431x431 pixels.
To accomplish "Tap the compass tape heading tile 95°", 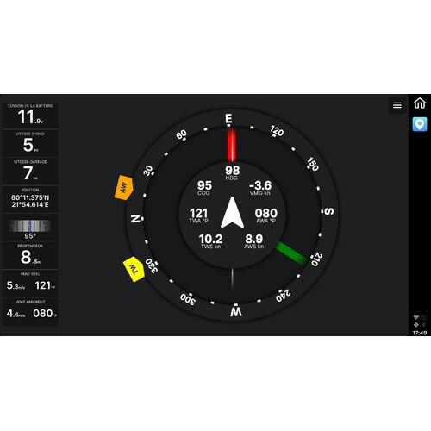I will (30, 228).
